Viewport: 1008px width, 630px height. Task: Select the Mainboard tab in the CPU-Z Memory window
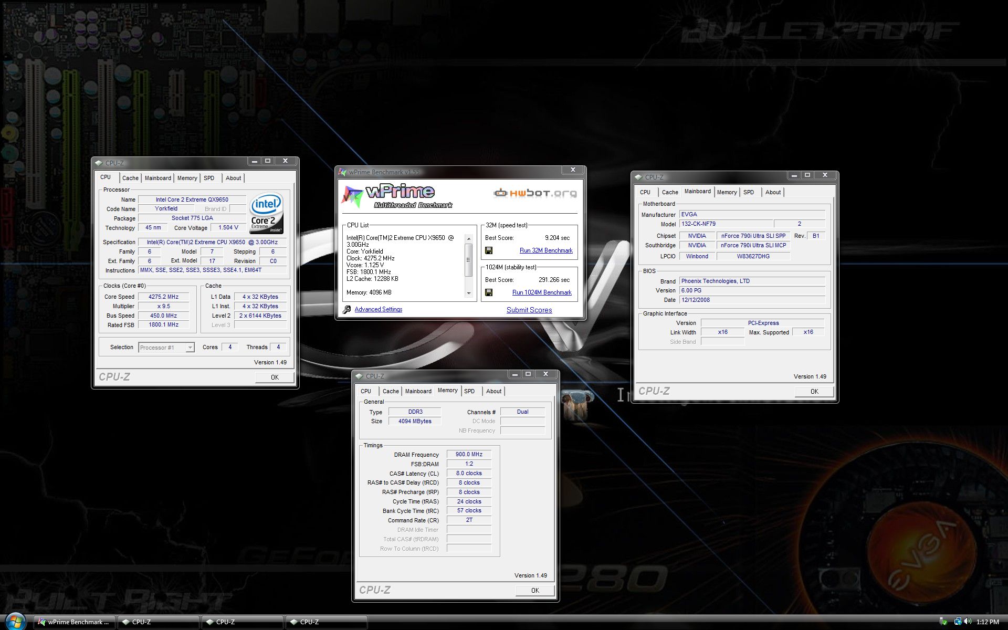(x=418, y=391)
